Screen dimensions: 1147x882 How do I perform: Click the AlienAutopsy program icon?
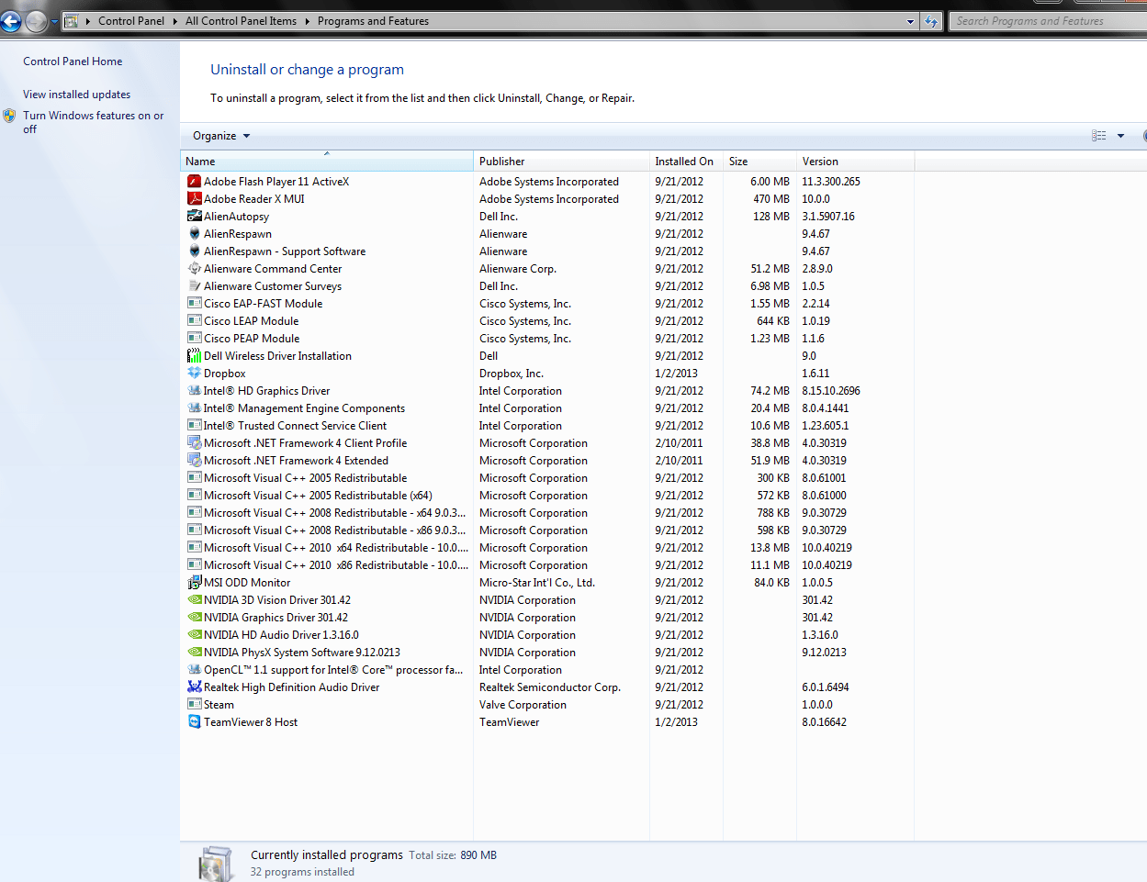click(194, 217)
